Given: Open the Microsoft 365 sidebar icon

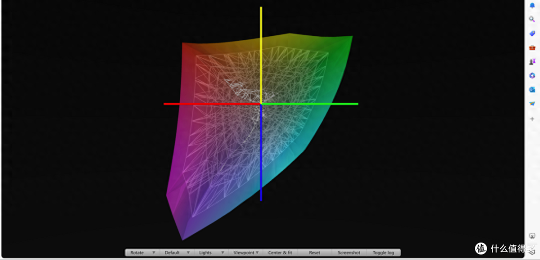Looking at the screenshot, I should click(x=532, y=76).
